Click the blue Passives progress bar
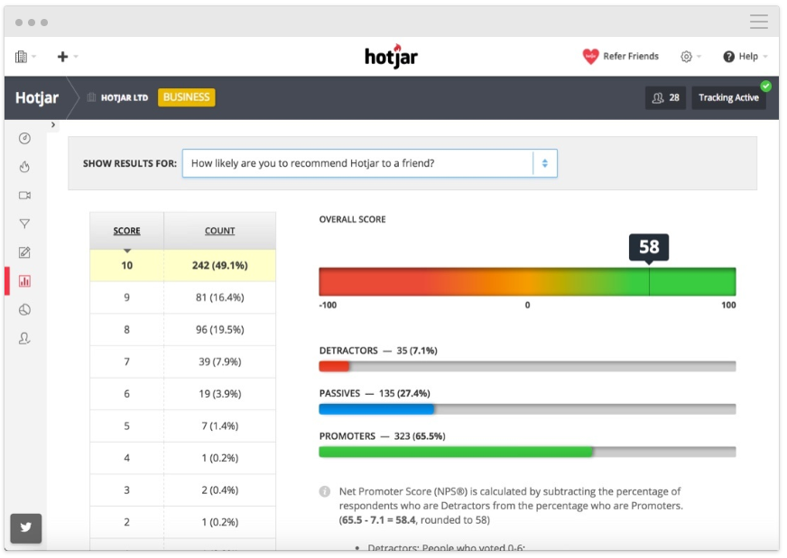The width and height of the screenshot is (787, 558). 376,409
